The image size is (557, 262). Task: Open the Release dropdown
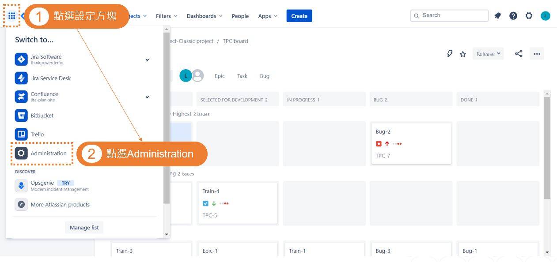[x=488, y=54]
